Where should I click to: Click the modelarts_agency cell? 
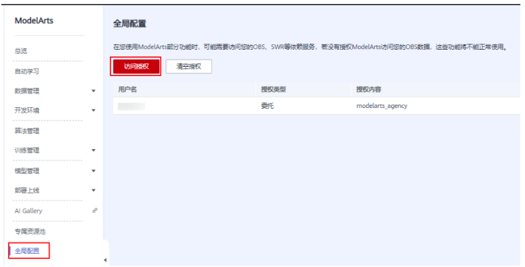382,106
